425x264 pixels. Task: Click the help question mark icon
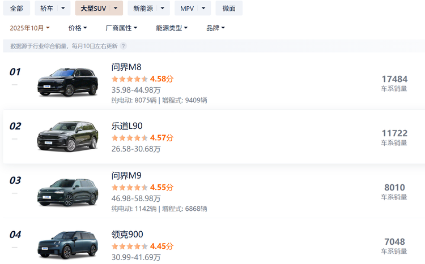pyautogui.click(x=123, y=46)
